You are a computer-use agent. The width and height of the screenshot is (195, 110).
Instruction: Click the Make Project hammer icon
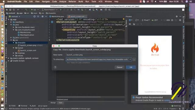tap(26, 10)
